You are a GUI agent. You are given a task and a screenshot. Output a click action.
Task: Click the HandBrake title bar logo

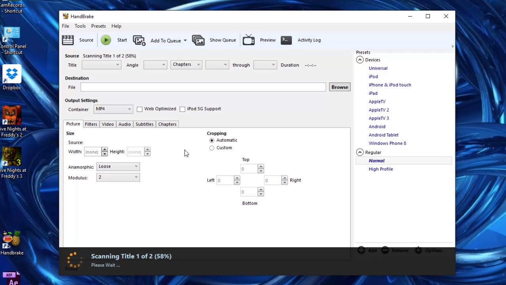coord(66,16)
